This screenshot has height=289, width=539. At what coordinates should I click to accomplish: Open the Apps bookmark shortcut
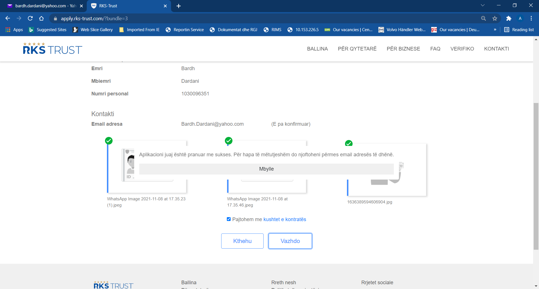click(14, 29)
